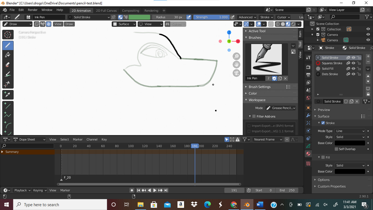
Task: Select the Eyedropper tool
Action: (x=8, y=95)
